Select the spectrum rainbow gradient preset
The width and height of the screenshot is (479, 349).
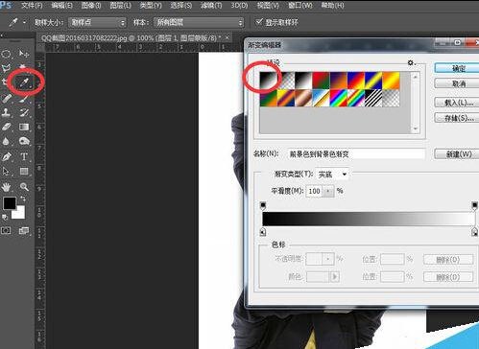coord(339,98)
